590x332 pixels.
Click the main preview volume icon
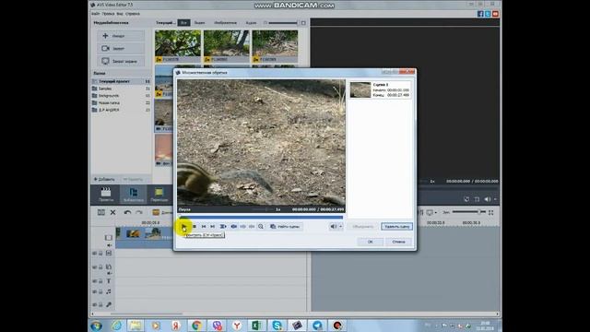[x=488, y=199]
